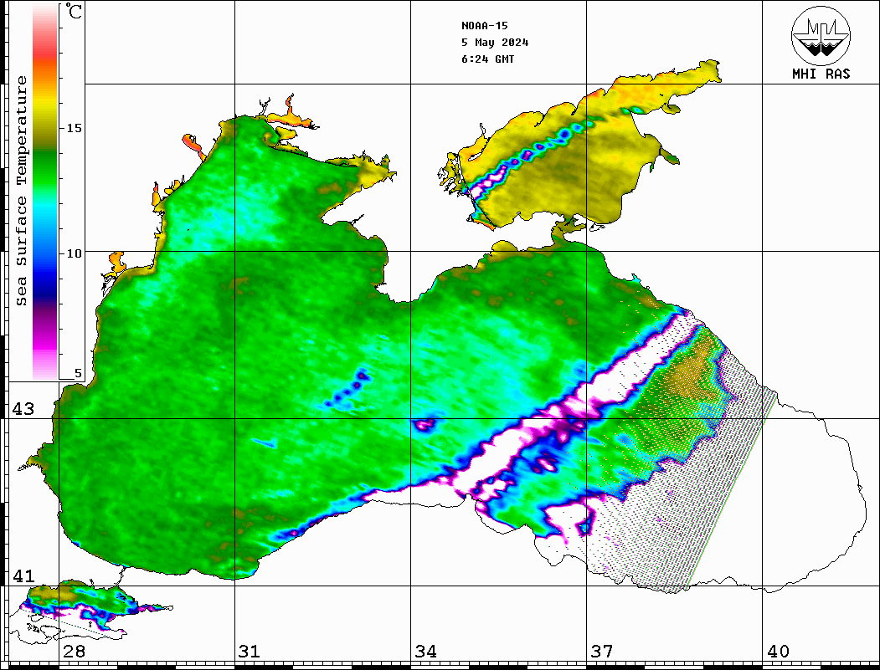Click the longitude label '37'
This screenshot has height=670, width=880.
click(x=602, y=652)
